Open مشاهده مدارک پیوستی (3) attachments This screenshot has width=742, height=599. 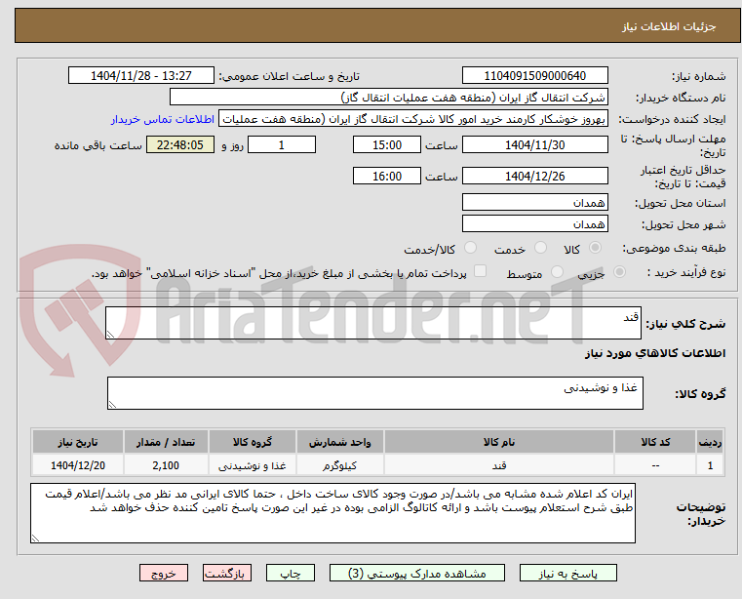417,573
